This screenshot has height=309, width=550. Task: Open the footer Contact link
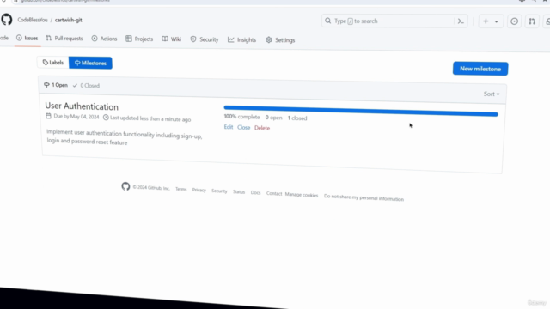[x=274, y=193]
